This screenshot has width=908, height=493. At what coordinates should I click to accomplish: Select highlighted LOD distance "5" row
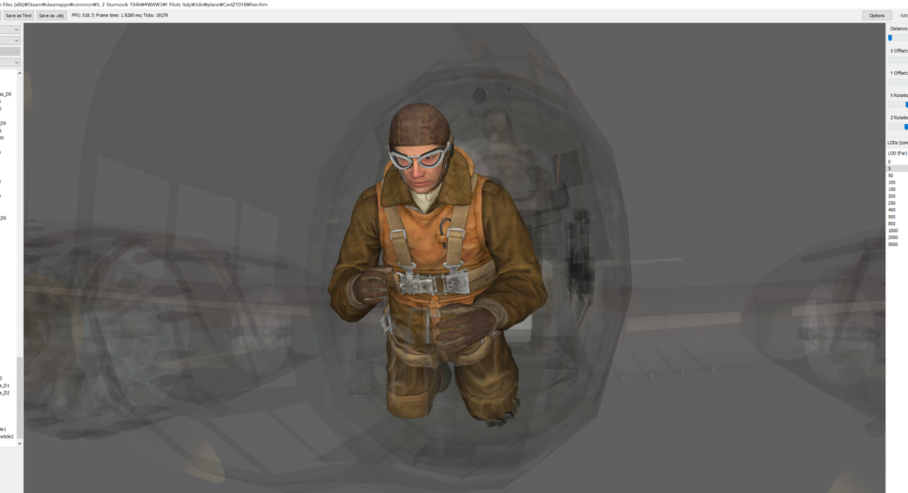(897, 169)
